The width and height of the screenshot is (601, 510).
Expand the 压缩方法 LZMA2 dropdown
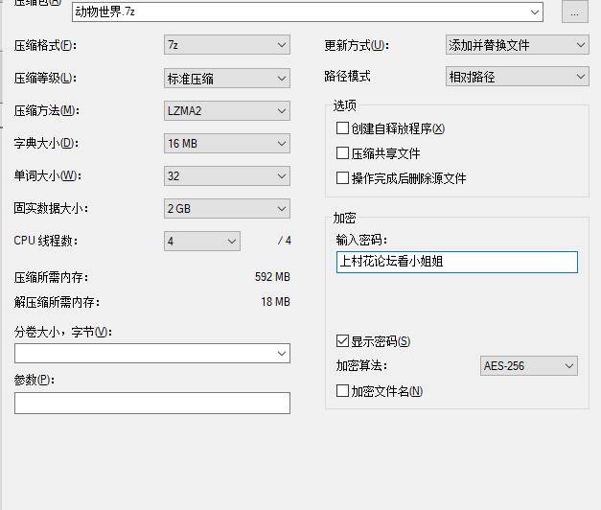tap(227, 111)
